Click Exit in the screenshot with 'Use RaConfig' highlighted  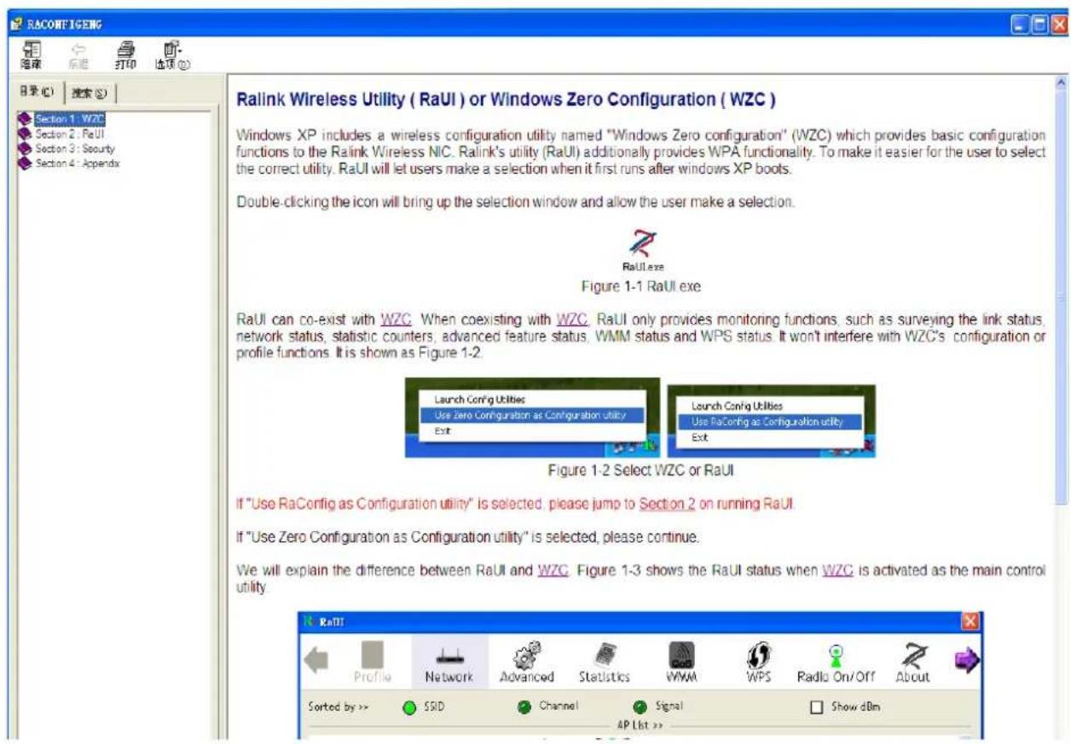pos(699,437)
